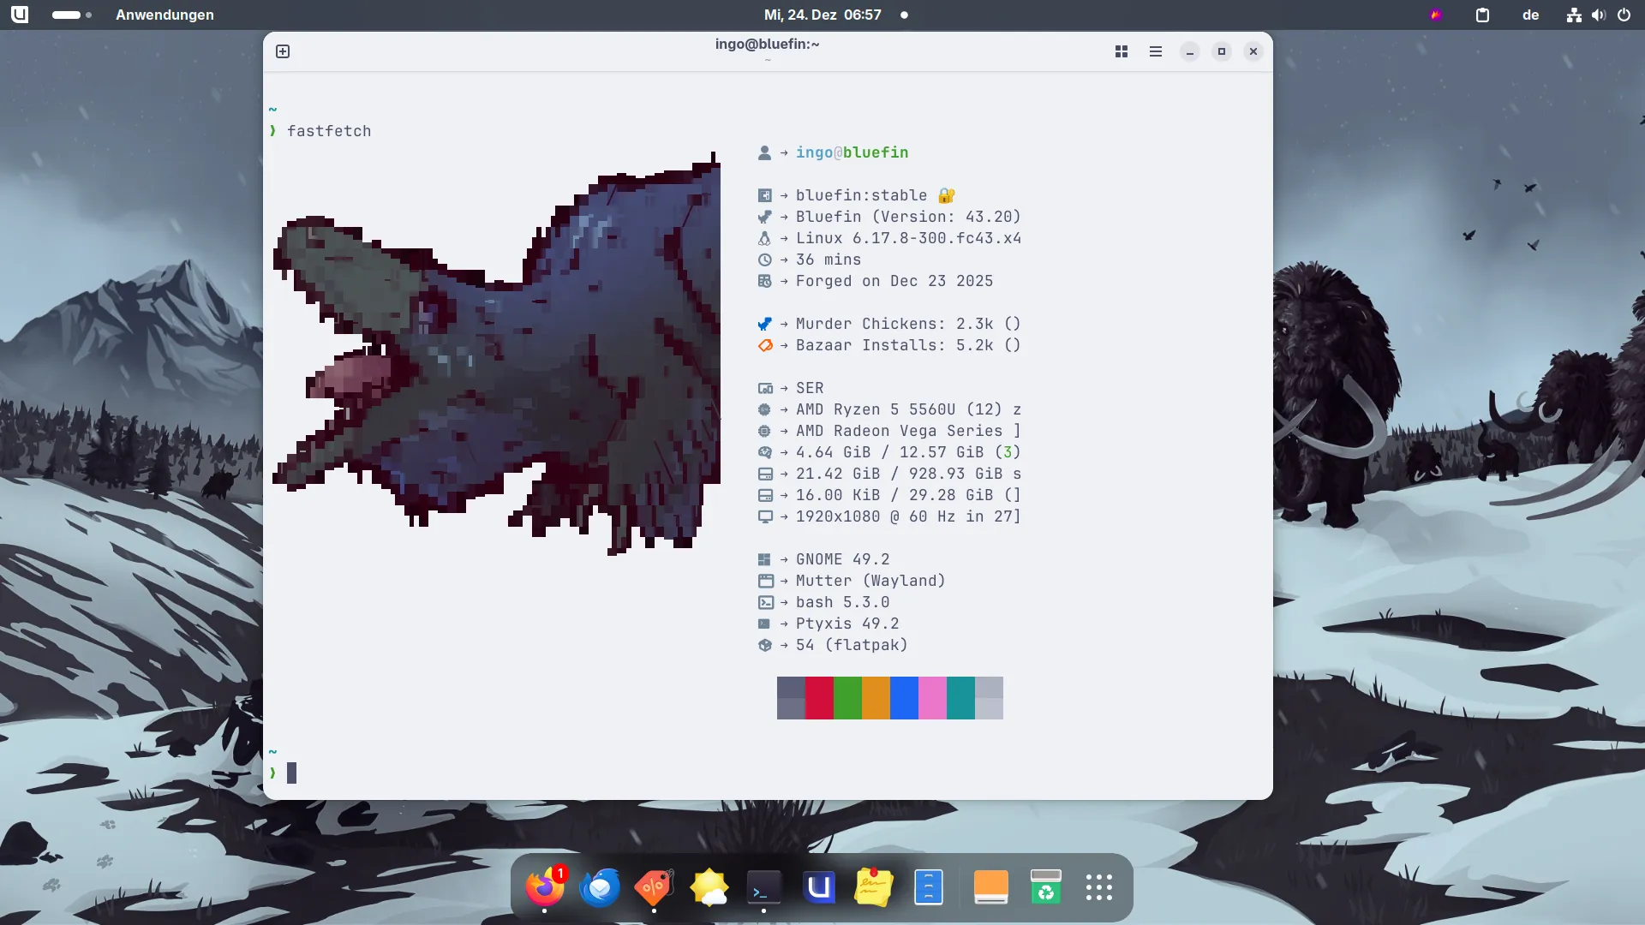Show all applications grid
Viewport: 1645px width, 925px height.
pos(1098,887)
